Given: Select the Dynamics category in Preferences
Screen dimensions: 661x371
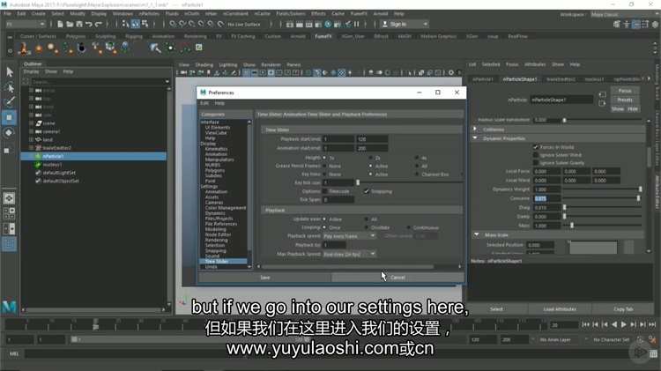Looking at the screenshot, I should click(215, 213).
